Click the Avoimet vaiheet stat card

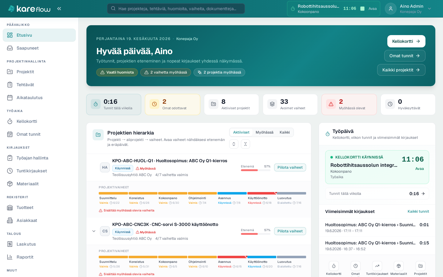coord(290,105)
